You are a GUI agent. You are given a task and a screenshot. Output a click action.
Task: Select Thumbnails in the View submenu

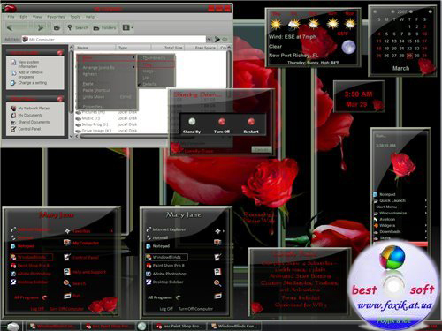coord(156,58)
